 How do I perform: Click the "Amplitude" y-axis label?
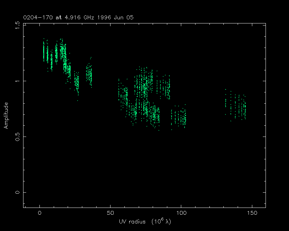tap(6, 115)
